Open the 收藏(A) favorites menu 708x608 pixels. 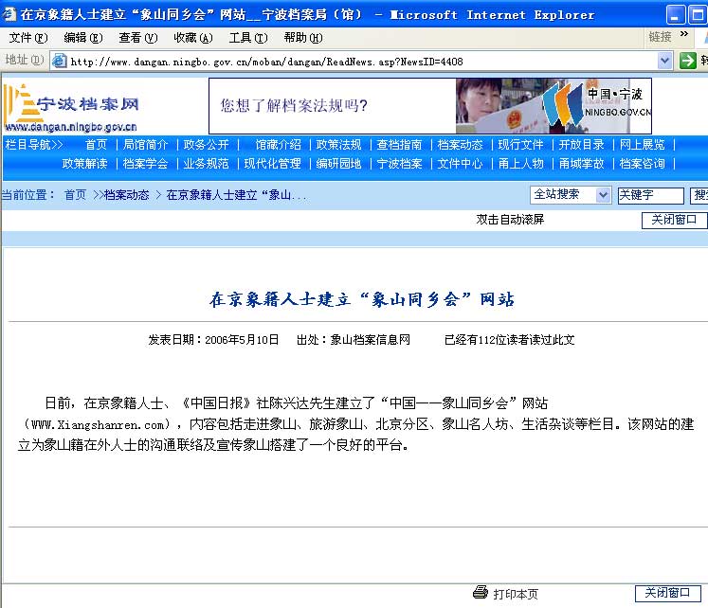pyautogui.click(x=192, y=38)
